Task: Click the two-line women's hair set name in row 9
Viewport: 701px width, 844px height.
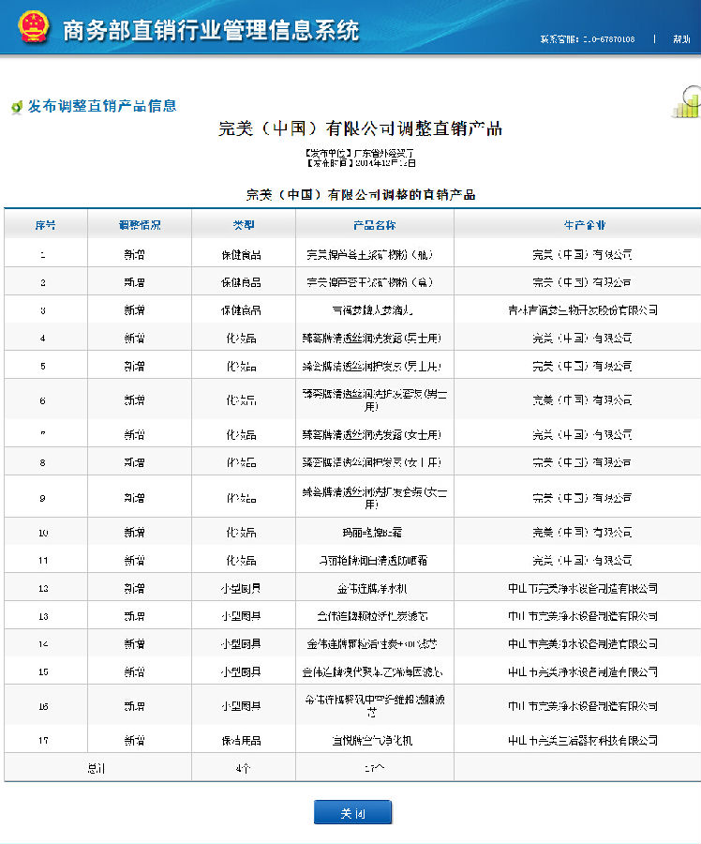Action: [375, 498]
